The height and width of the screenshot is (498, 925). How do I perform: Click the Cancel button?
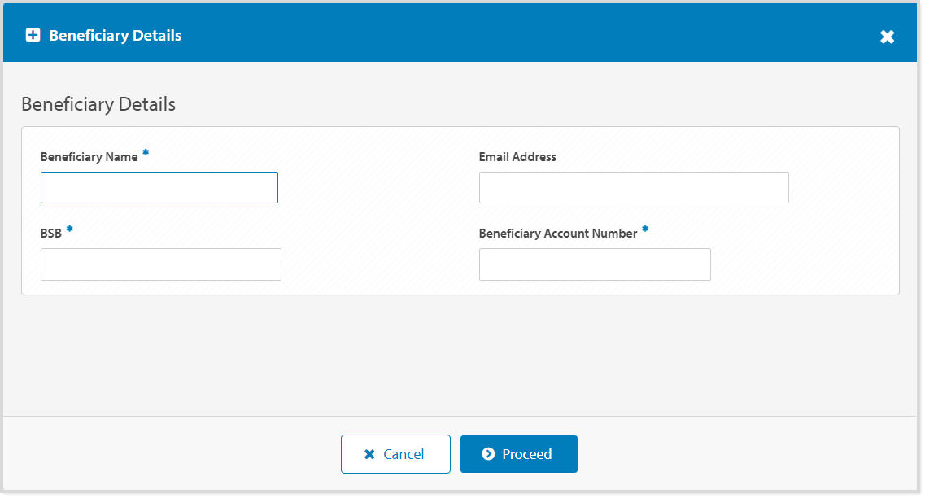coord(395,453)
